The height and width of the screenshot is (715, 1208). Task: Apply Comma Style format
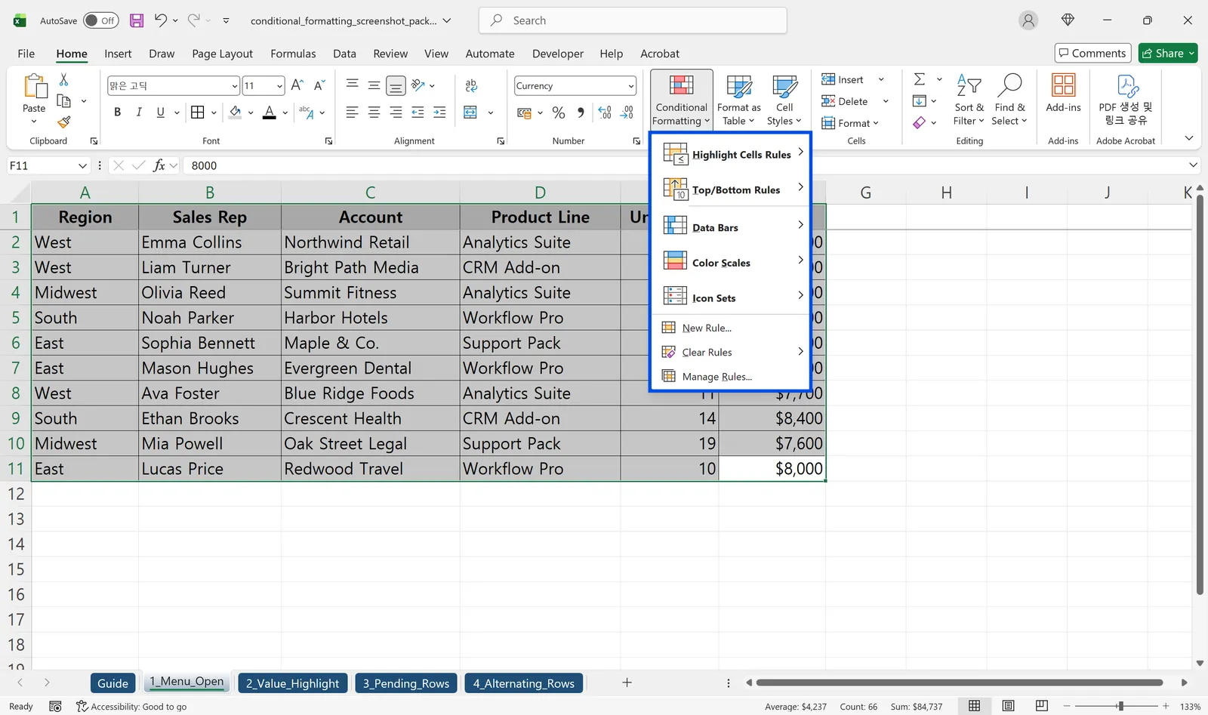[581, 112]
